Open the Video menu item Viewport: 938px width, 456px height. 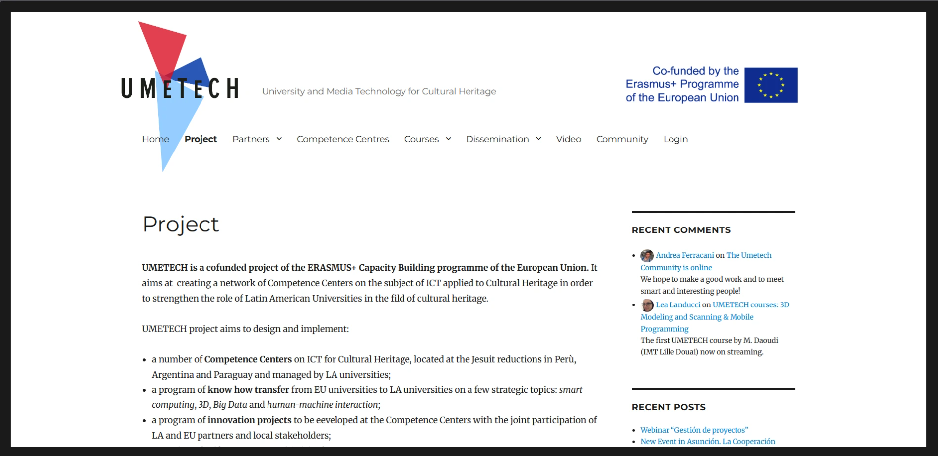pos(568,139)
